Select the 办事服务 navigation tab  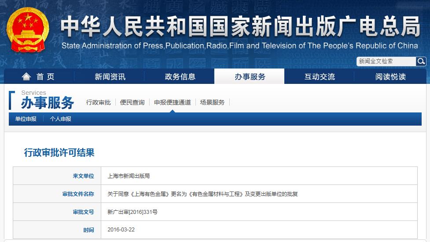click(249, 76)
